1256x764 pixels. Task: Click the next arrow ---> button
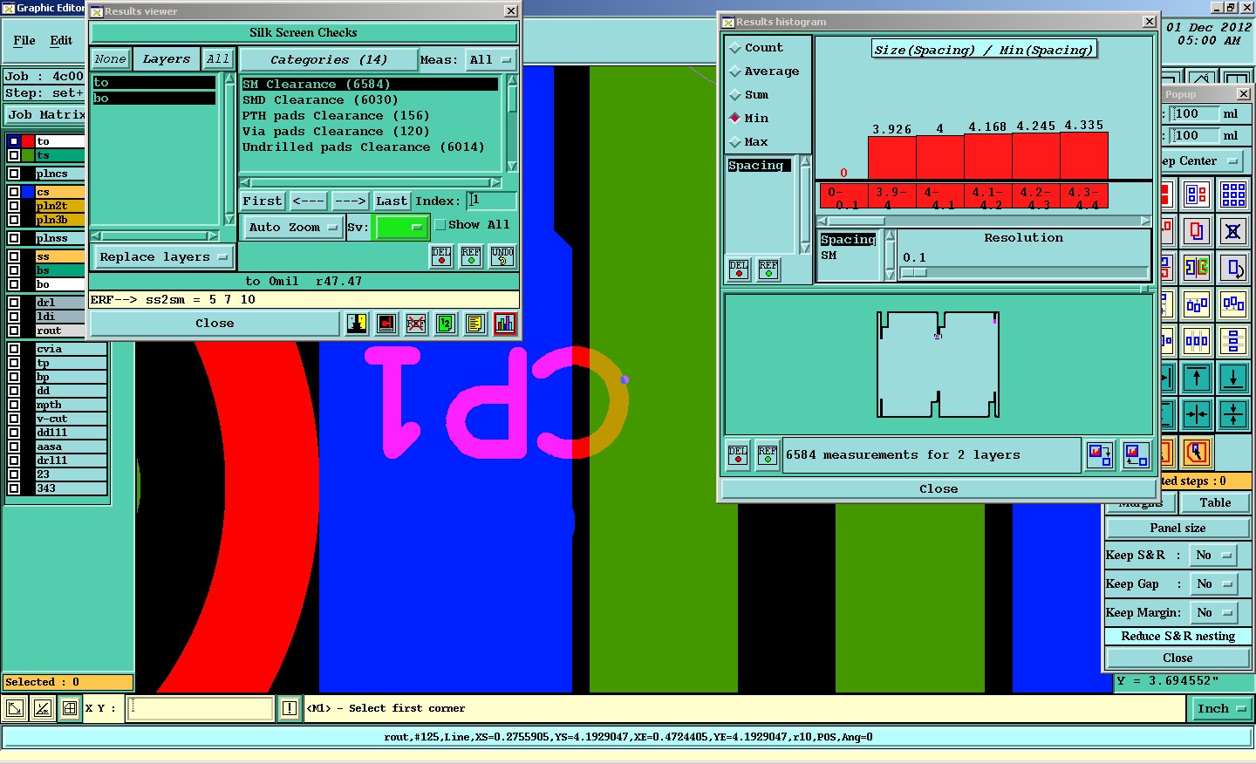click(x=351, y=201)
